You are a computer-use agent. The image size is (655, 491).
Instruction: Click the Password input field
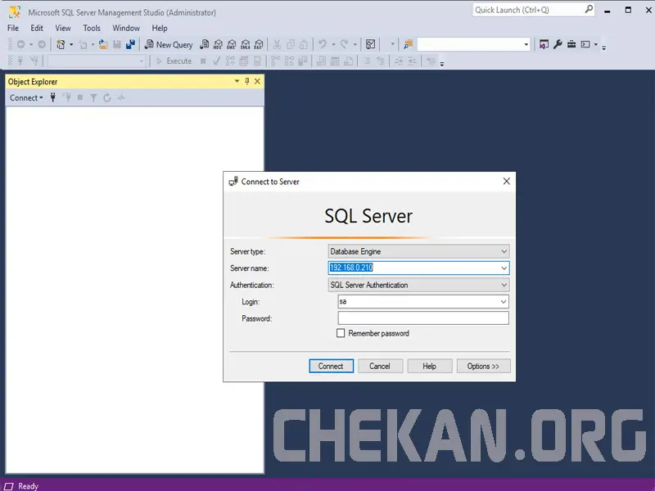[x=423, y=318]
